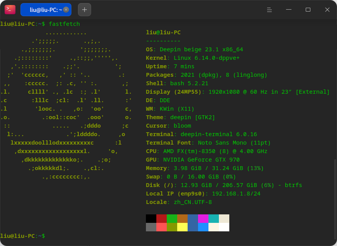Click the 'Display (24MP55)' resolution line
337x246 pixels.
pos(238,92)
